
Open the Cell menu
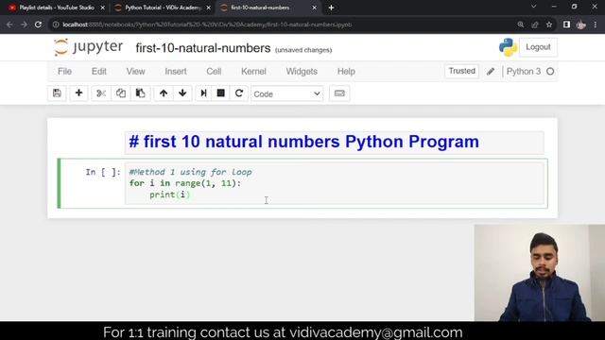[214, 72]
